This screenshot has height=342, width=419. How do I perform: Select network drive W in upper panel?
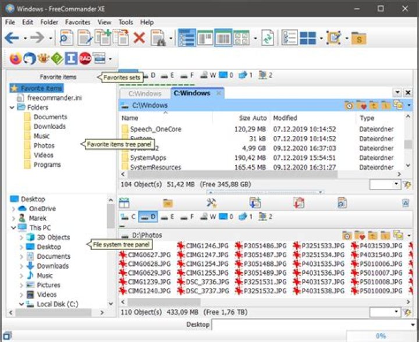(x=208, y=76)
